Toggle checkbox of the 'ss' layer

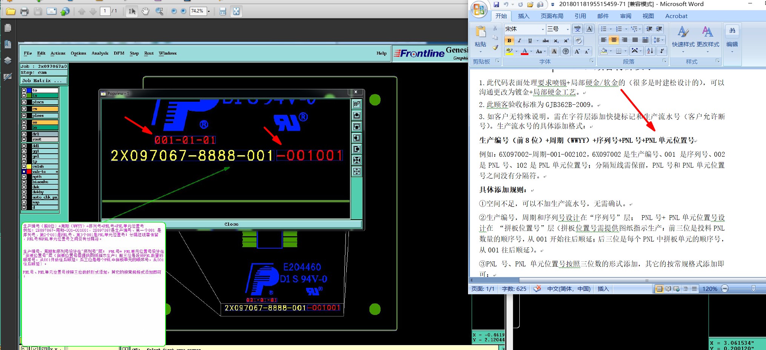pyautogui.click(x=24, y=122)
